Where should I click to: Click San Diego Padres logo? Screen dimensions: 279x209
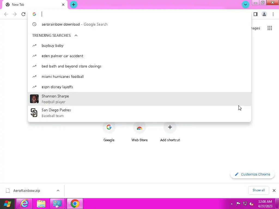34,113
